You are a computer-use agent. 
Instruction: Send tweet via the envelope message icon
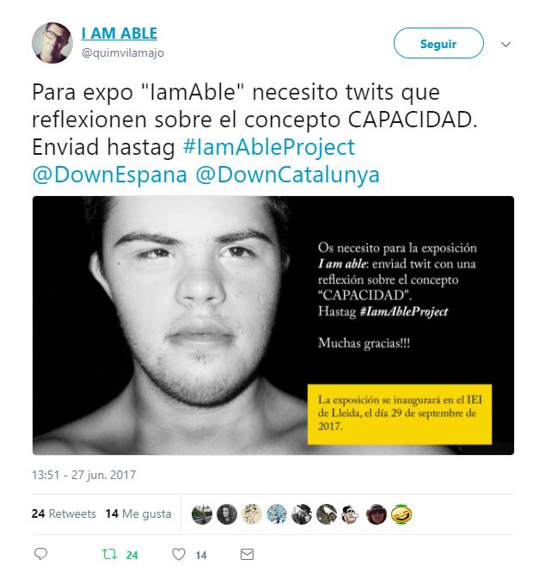coord(248,555)
